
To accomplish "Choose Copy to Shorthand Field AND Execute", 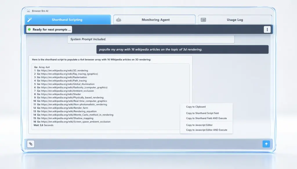I will [206, 118].
